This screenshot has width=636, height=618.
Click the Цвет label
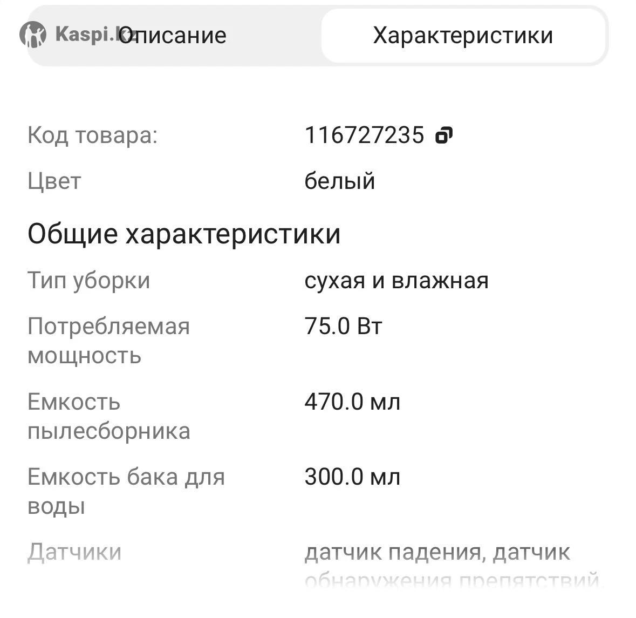coord(54,181)
